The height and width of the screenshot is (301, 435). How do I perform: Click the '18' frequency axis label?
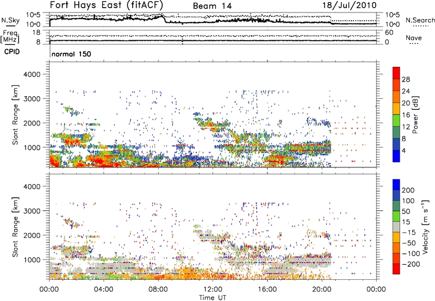(x=36, y=33)
